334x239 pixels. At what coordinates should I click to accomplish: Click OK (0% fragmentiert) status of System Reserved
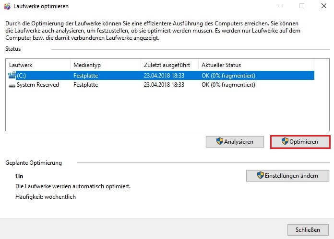tap(228, 85)
